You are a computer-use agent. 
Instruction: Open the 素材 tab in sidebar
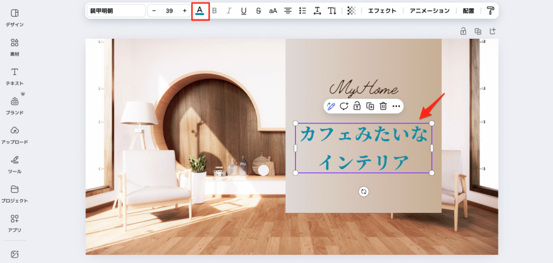15,47
